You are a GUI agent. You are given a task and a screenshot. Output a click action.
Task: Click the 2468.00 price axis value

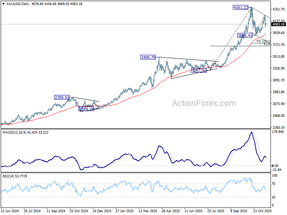(278, 115)
